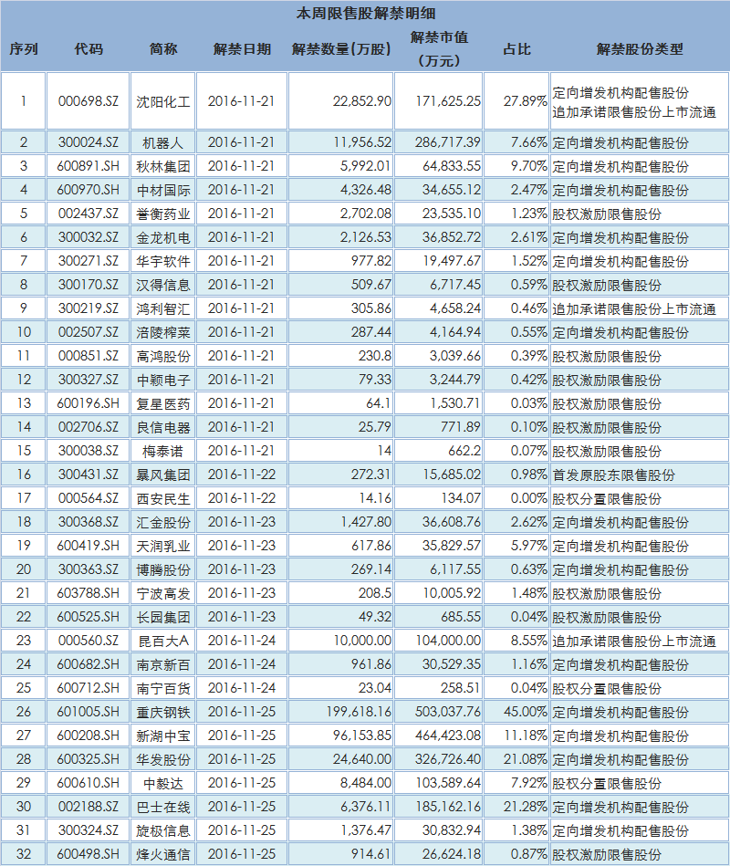Click stock code 600498.SH
Screen dimensions: 730x866
89,854
